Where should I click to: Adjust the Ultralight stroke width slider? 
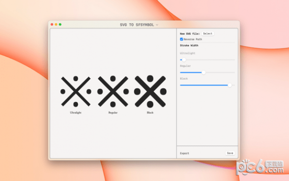[x=184, y=60]
